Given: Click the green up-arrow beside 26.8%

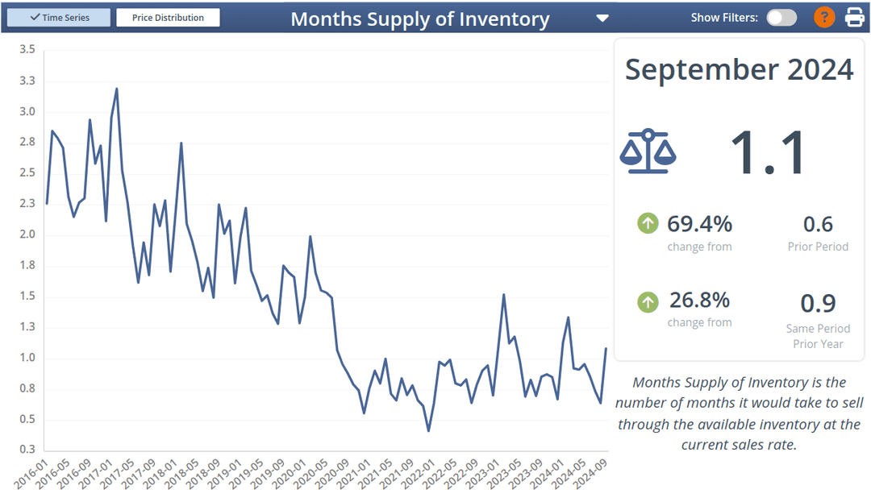Looking at the screenshot, I should [648, 302].
